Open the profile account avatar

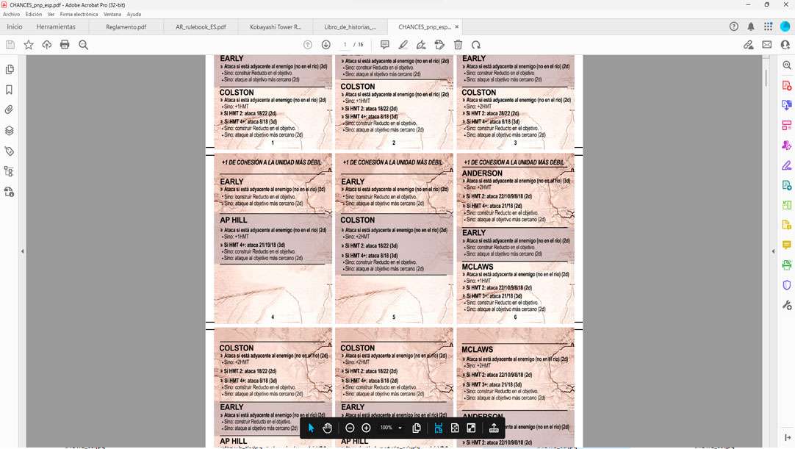click(x=785, y=26)
